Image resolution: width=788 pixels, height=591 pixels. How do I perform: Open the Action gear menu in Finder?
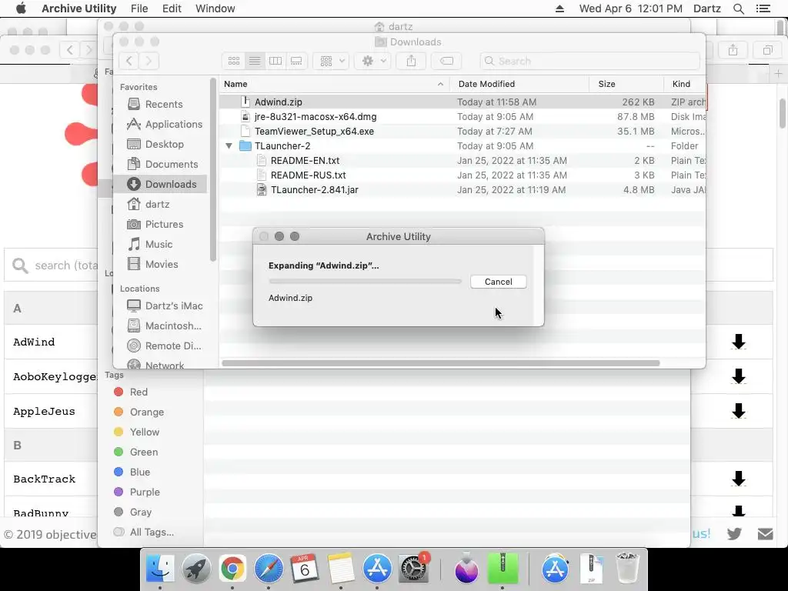pyautogui.click(x=372, y=61)
